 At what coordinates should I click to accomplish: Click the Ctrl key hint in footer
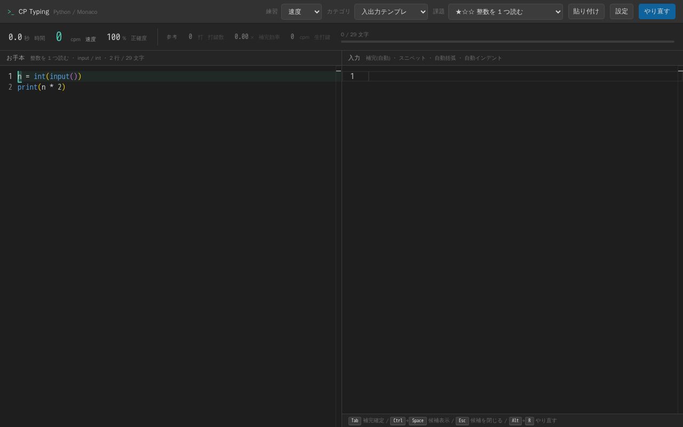coord(398,421)
